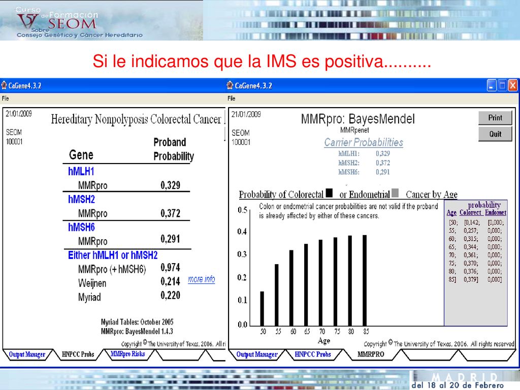
Task: Minimize the right CaGene window
Action: 492,85
